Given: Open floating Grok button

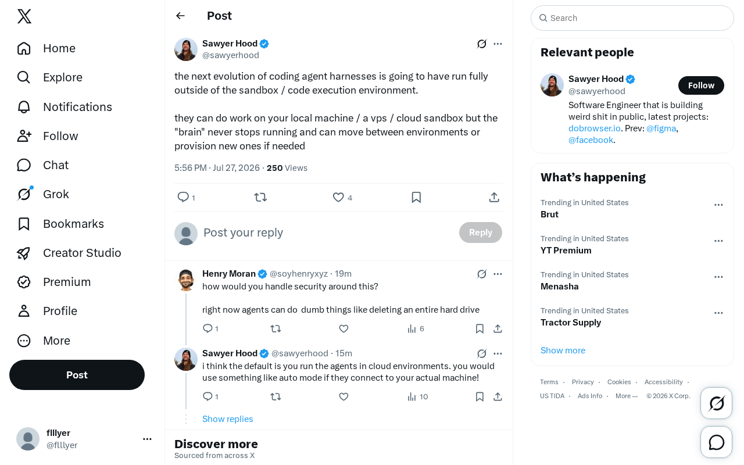Looking at the screenshot, I should click(717, 403).
